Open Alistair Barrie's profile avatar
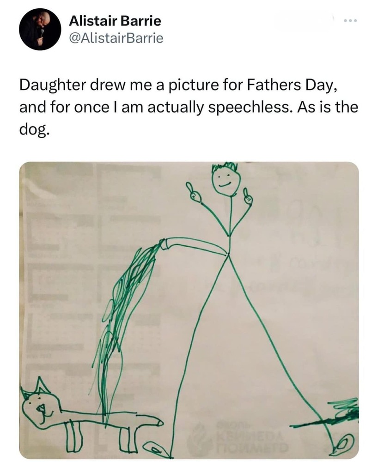378x462 pixels. 40,29
